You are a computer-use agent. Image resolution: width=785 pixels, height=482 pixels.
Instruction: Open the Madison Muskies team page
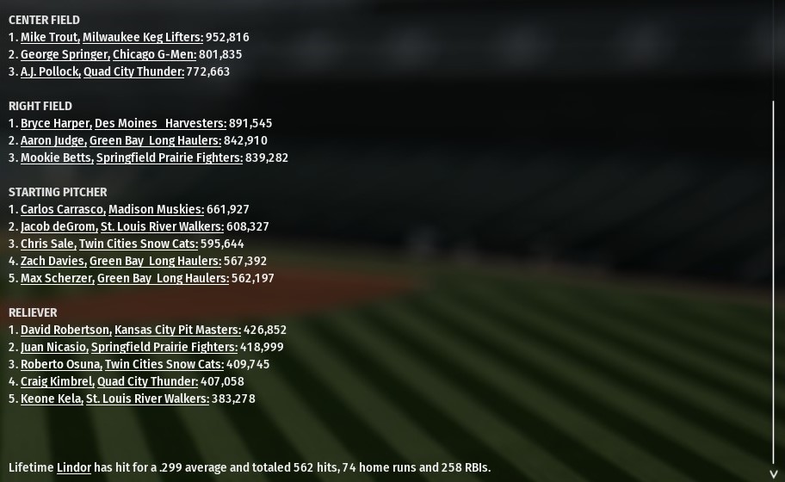click(156, 209)
